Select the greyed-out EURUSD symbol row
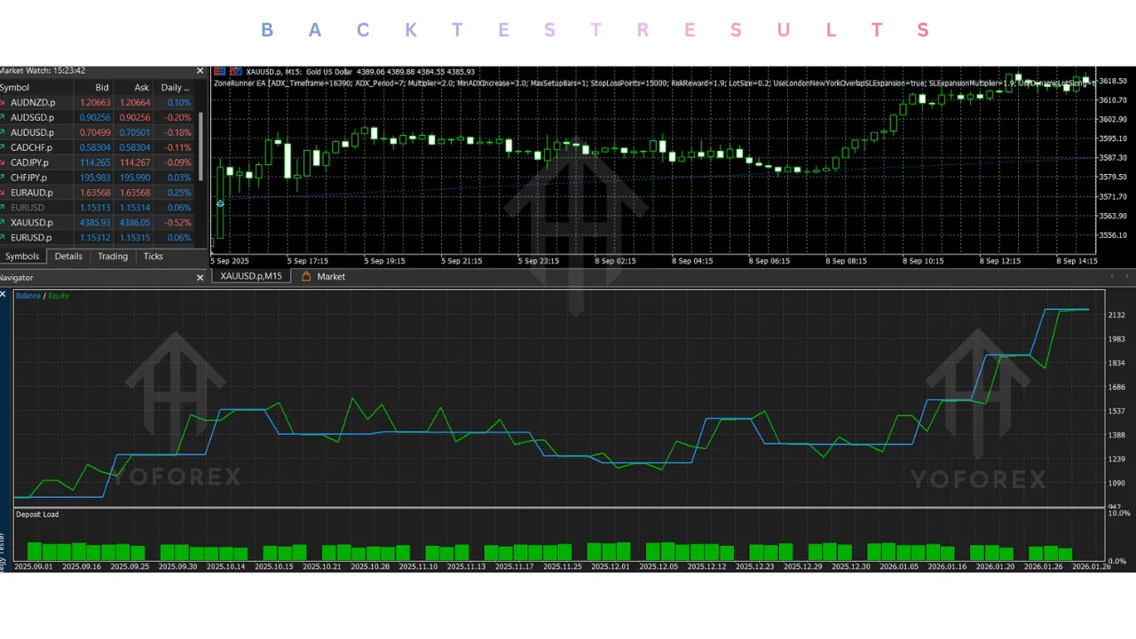Viewport: 1136px width, 639px height. [98, 208]
